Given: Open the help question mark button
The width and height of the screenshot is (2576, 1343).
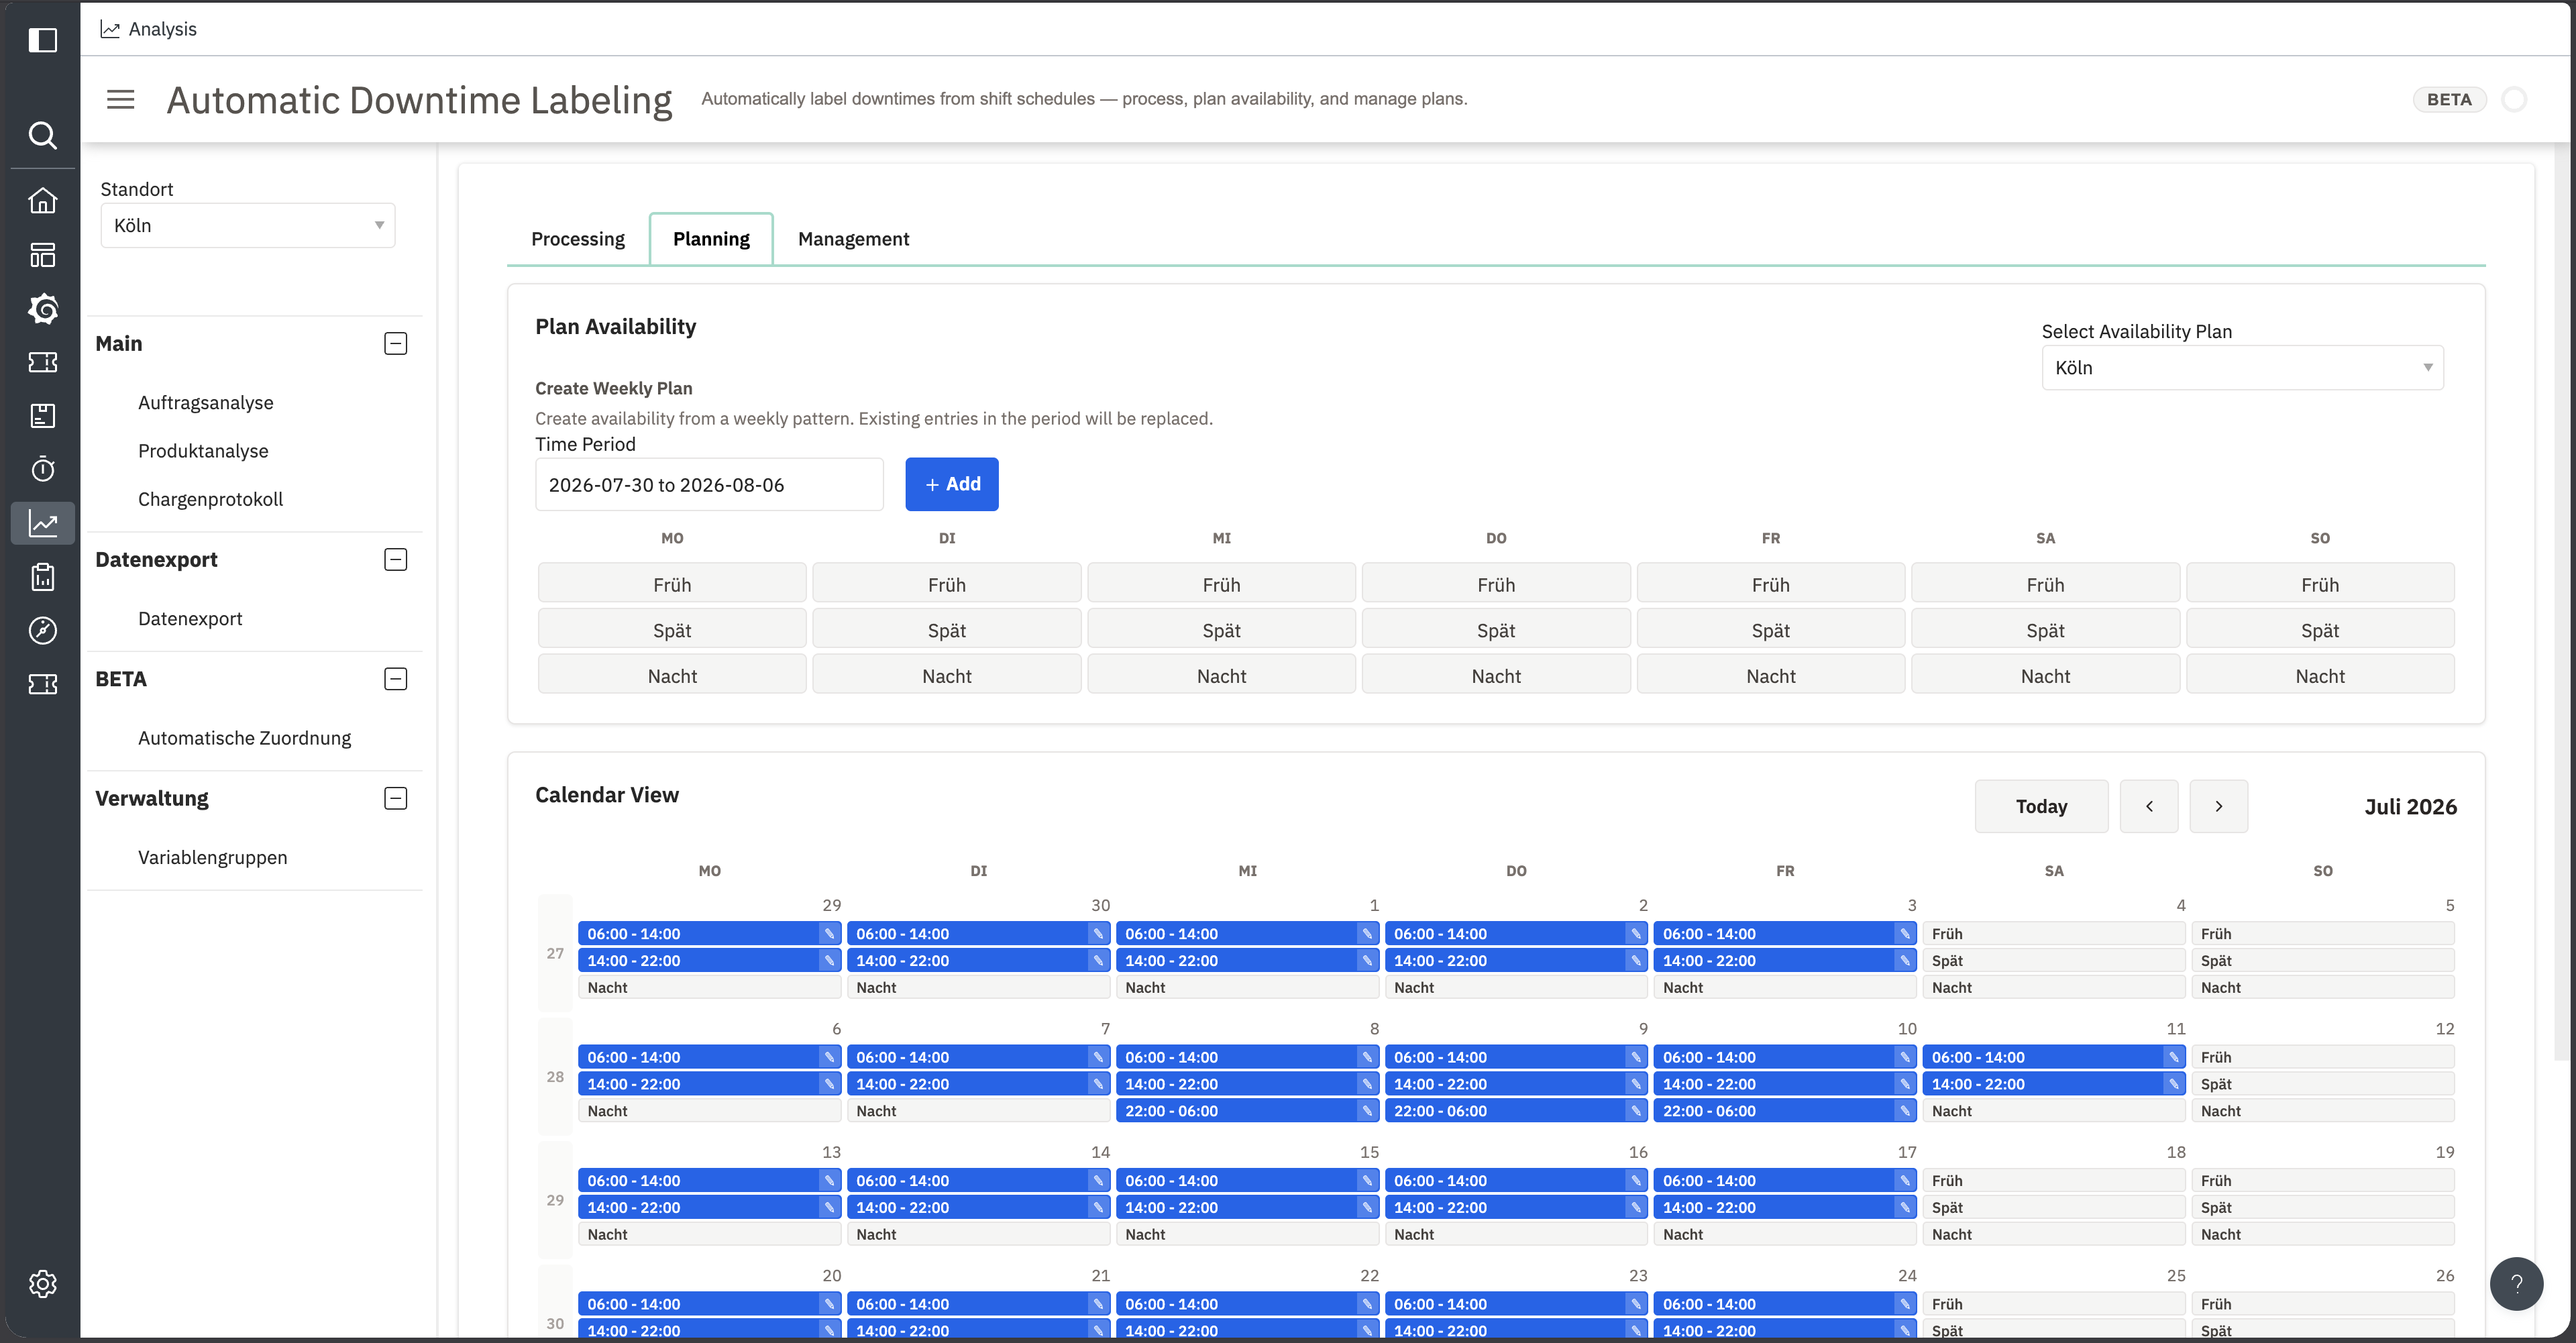Looking at the screenshot, I should pyautogui.click(x=2516, y=1283).
